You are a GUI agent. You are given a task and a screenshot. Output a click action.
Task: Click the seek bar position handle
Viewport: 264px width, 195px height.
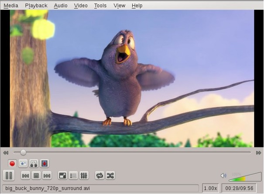tap(23, 152)
